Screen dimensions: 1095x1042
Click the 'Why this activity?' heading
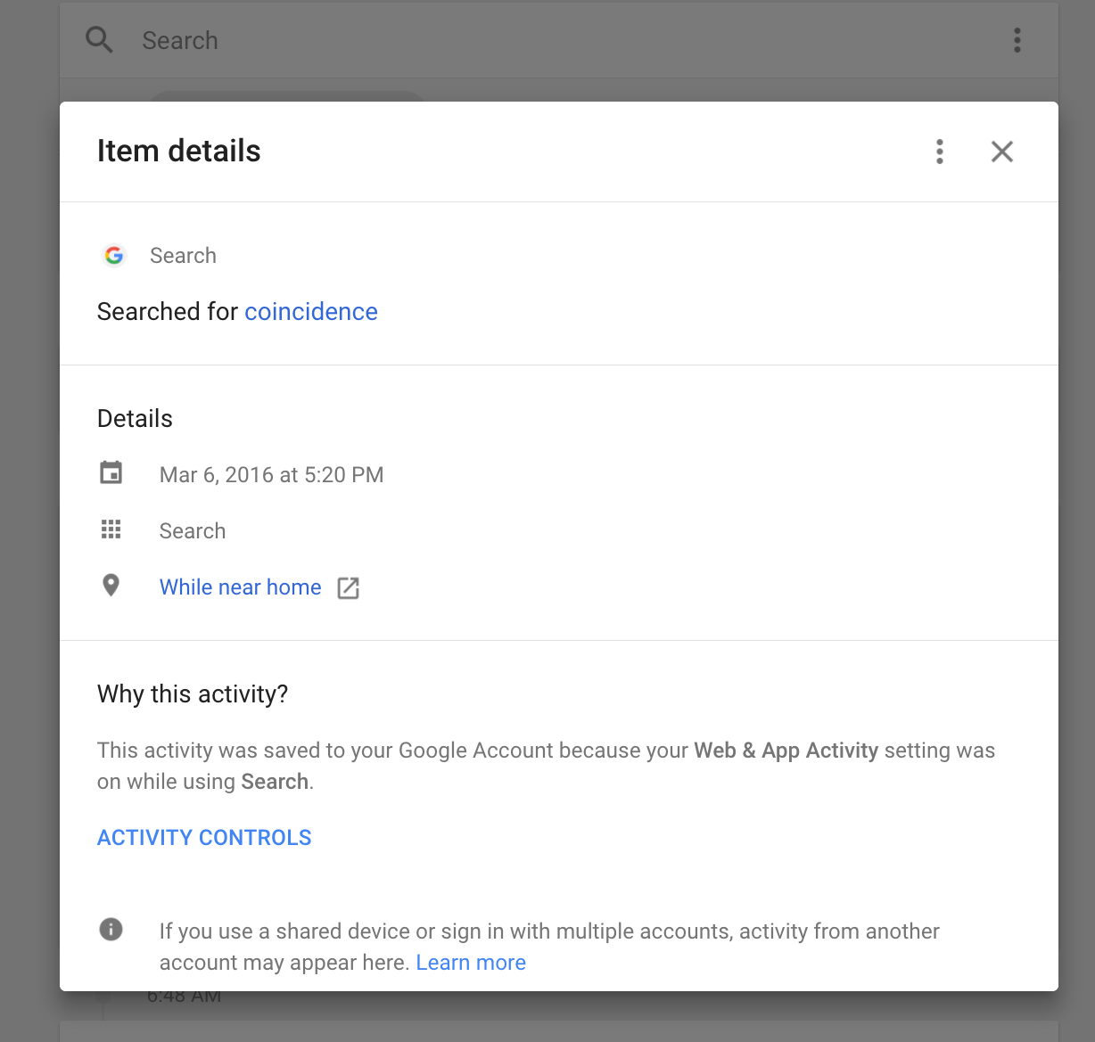pos(193,694)
